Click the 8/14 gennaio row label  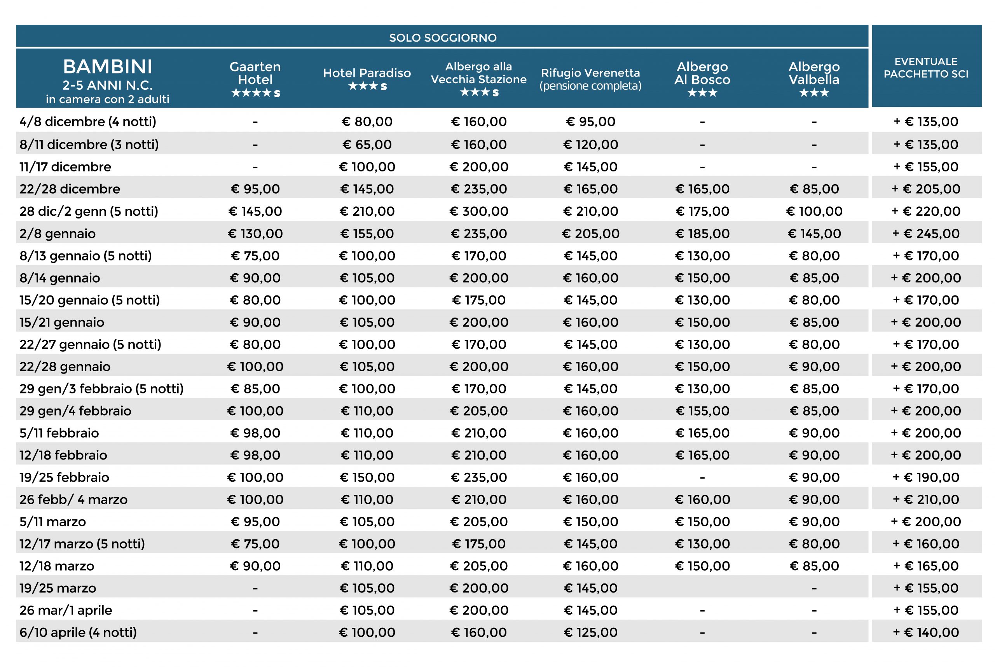60,278
